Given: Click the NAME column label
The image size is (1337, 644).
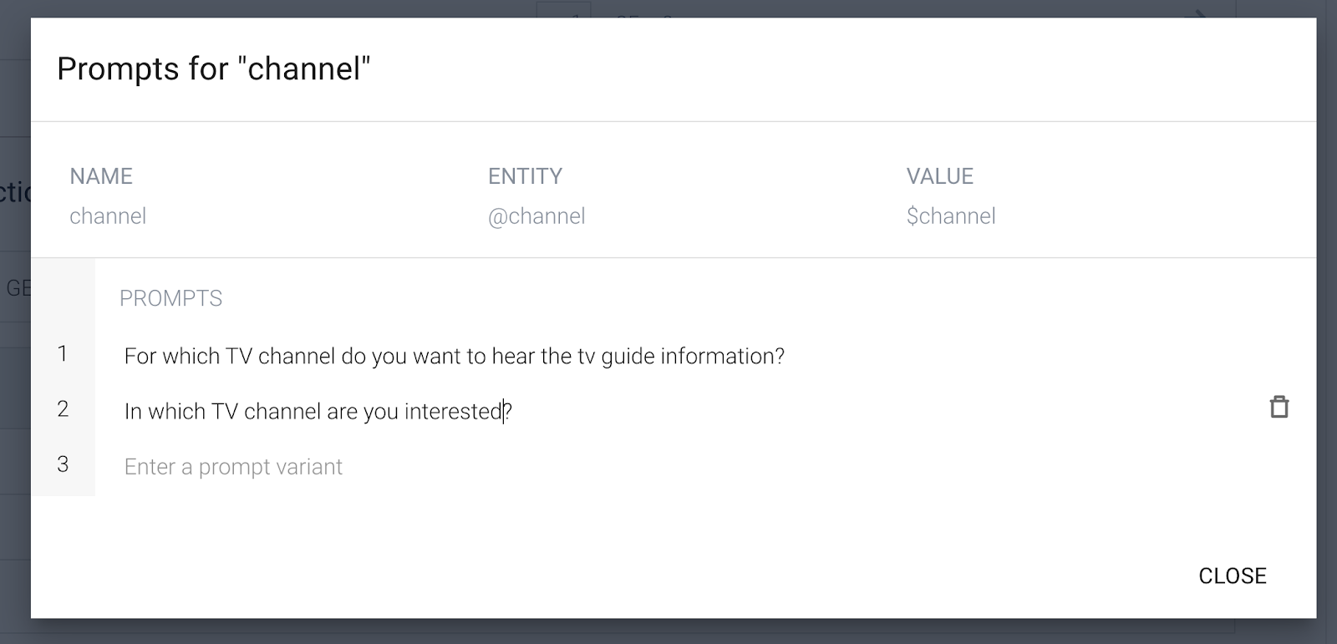Looking at the screenshot, I should [101, 176].
